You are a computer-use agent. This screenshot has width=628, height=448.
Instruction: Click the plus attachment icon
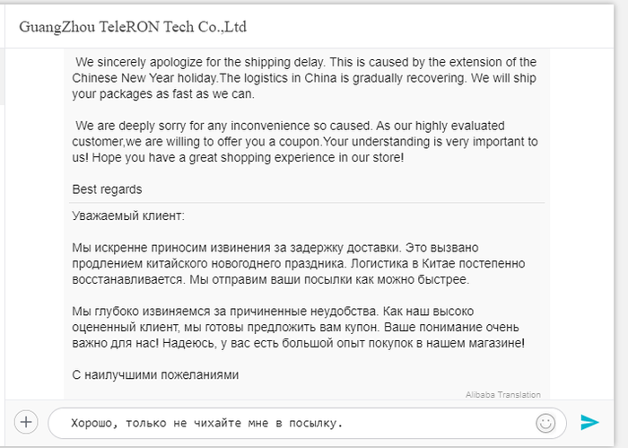[26, 421]
